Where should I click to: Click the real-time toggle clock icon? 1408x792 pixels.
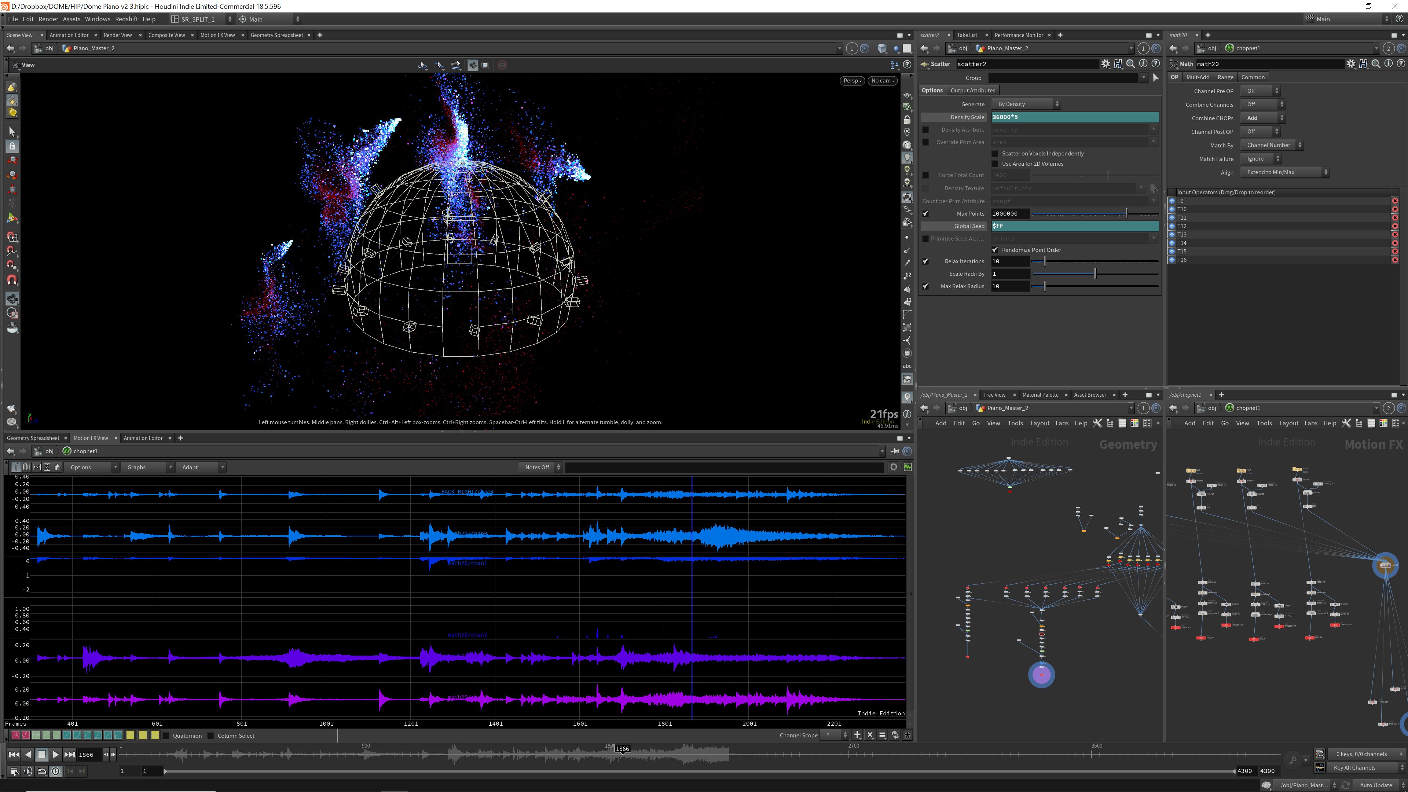56,771
